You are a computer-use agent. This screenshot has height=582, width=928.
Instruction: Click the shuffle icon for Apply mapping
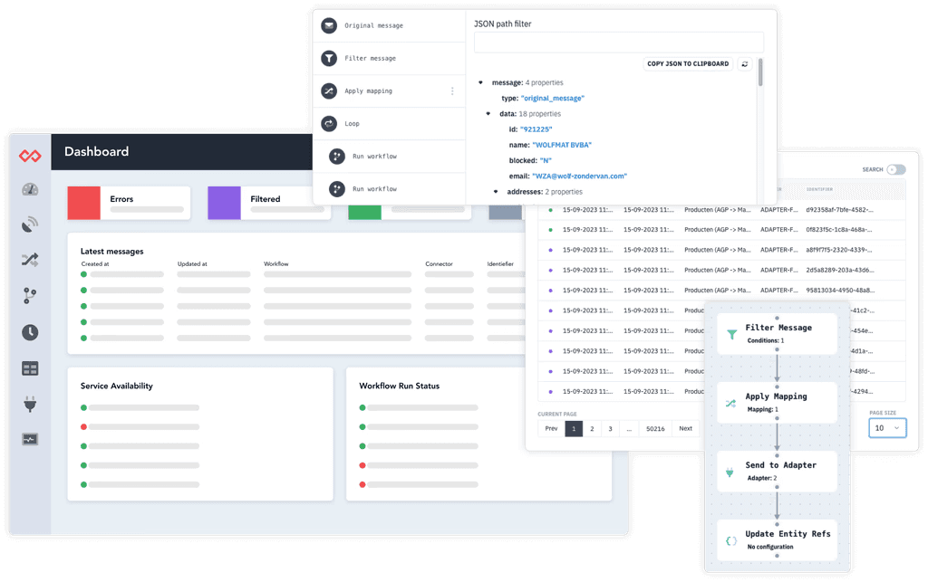(329, 91)
